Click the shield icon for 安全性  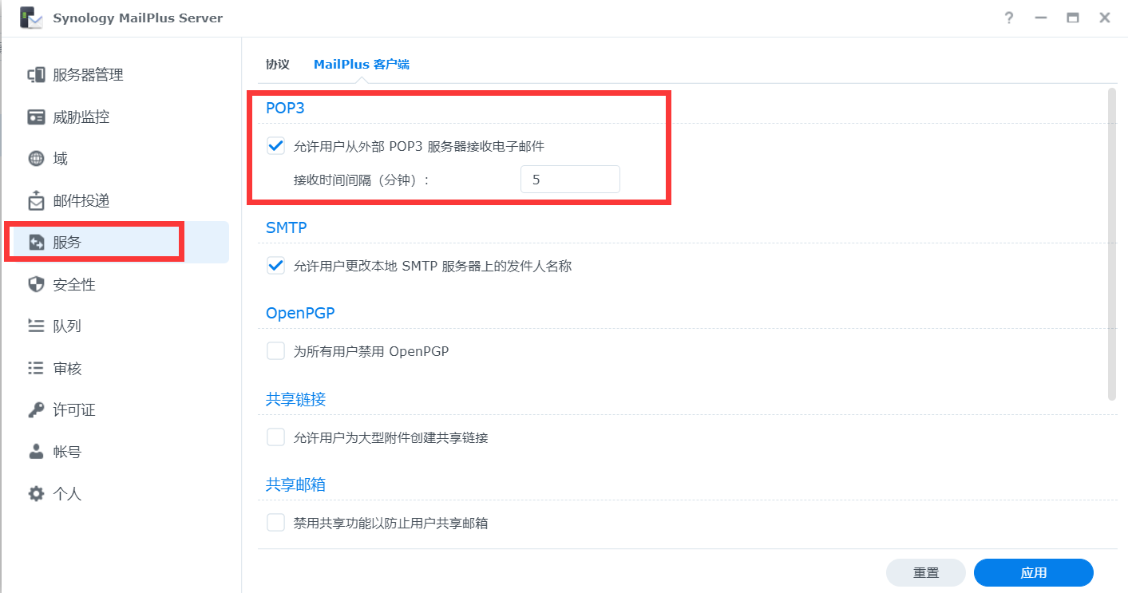36,284
